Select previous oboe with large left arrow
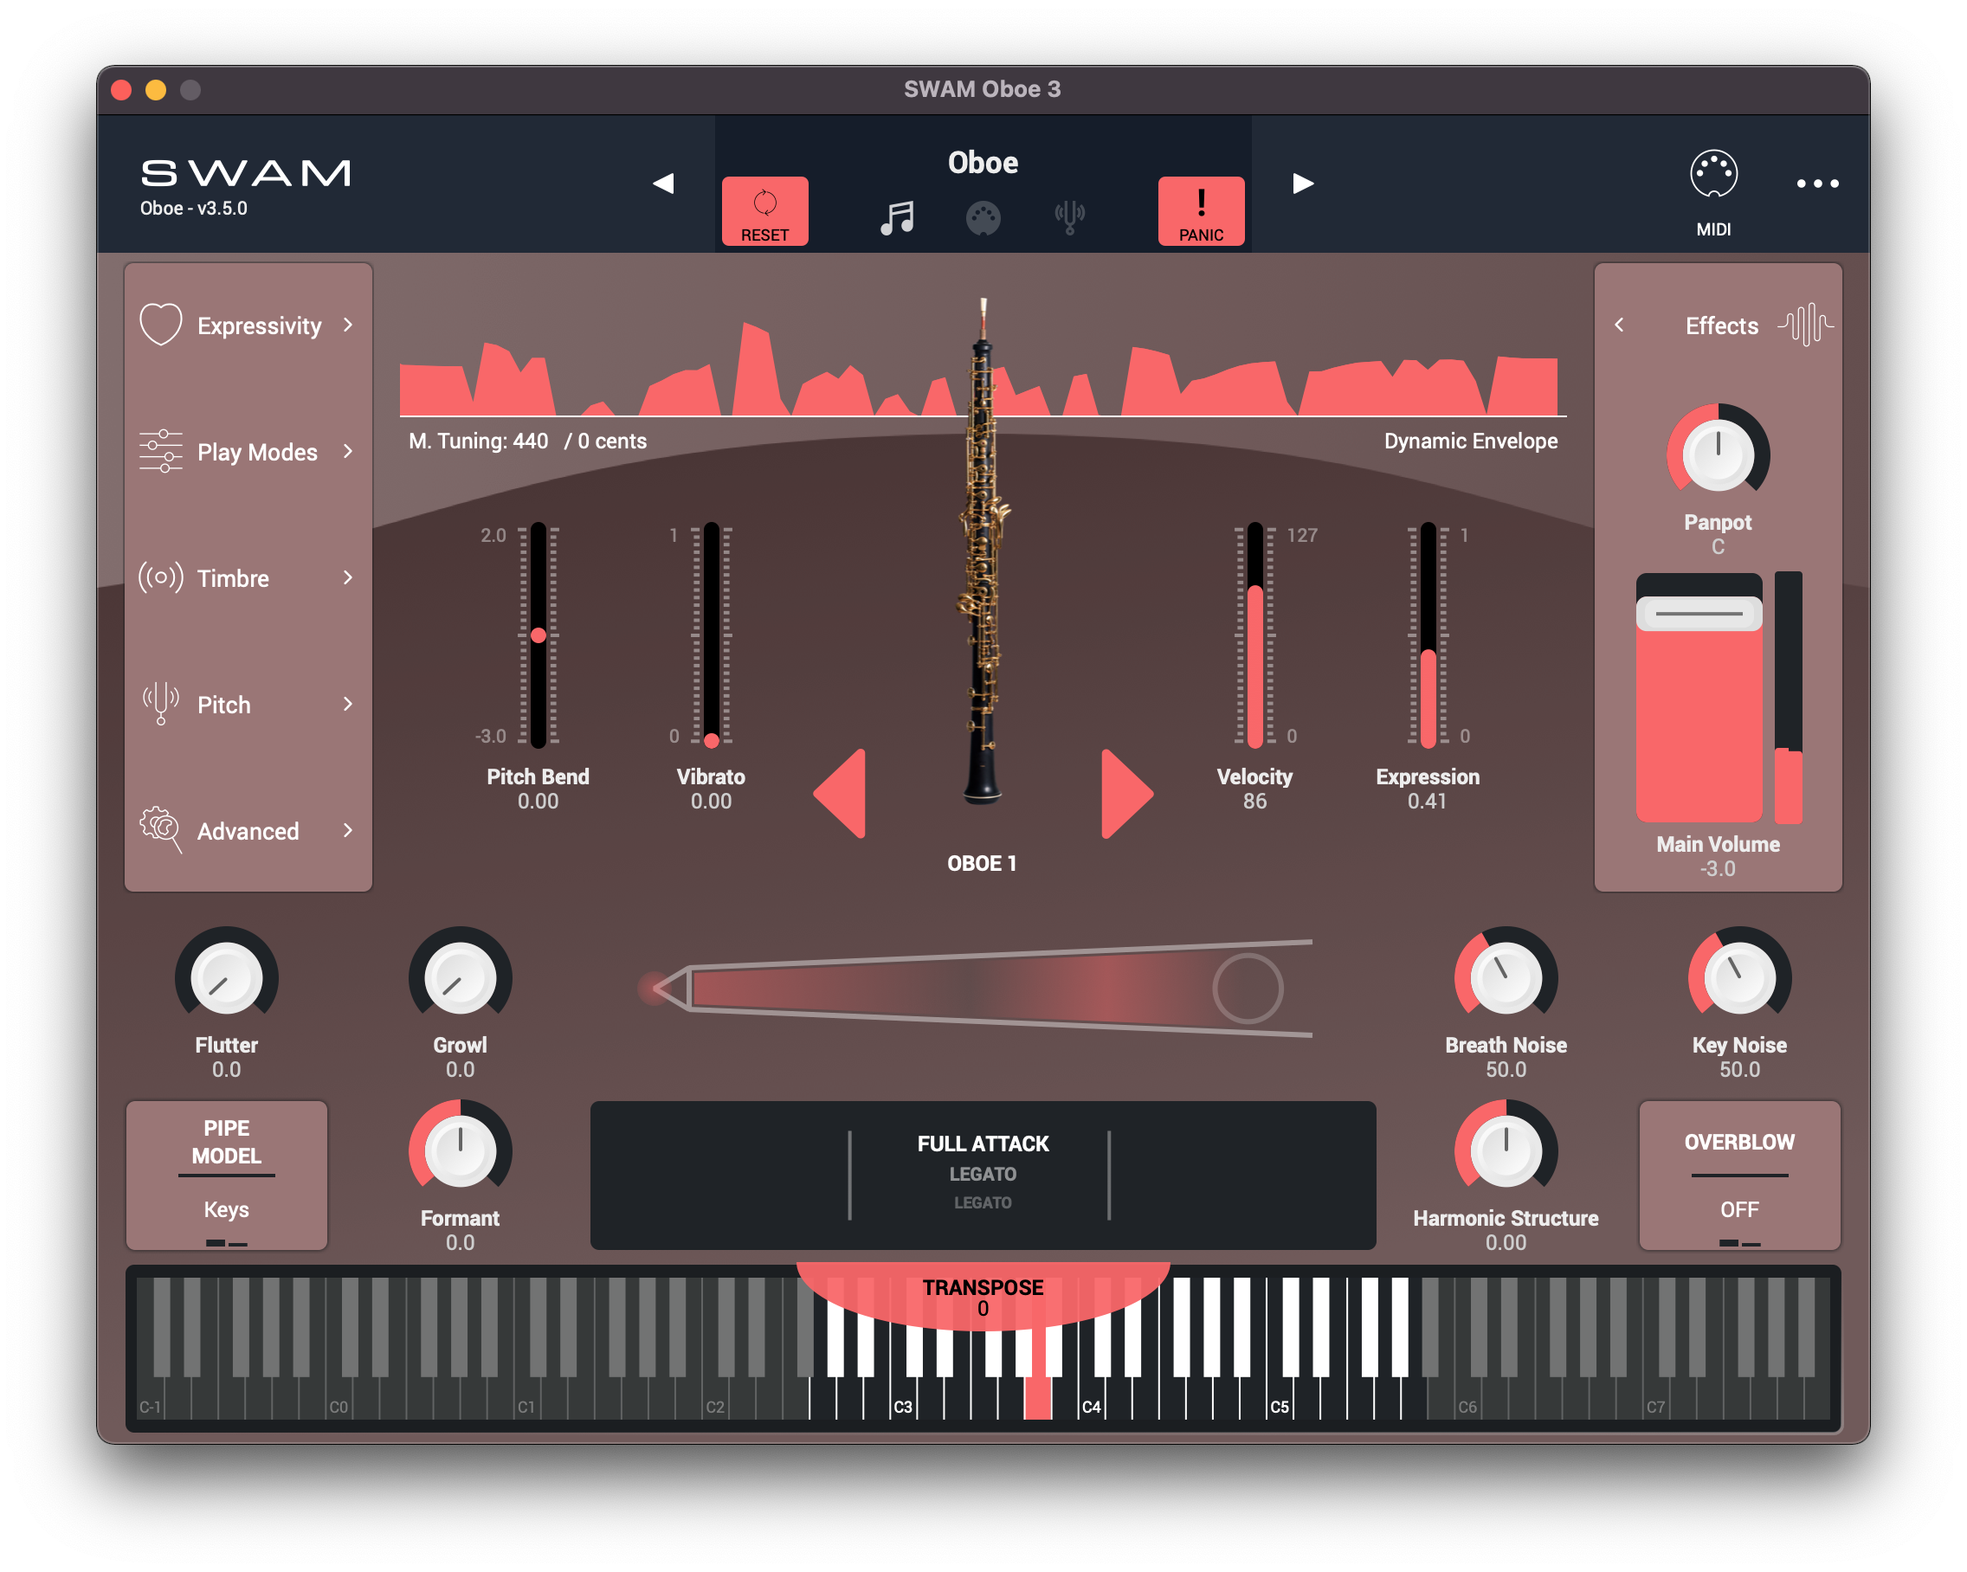 [839, 794]
